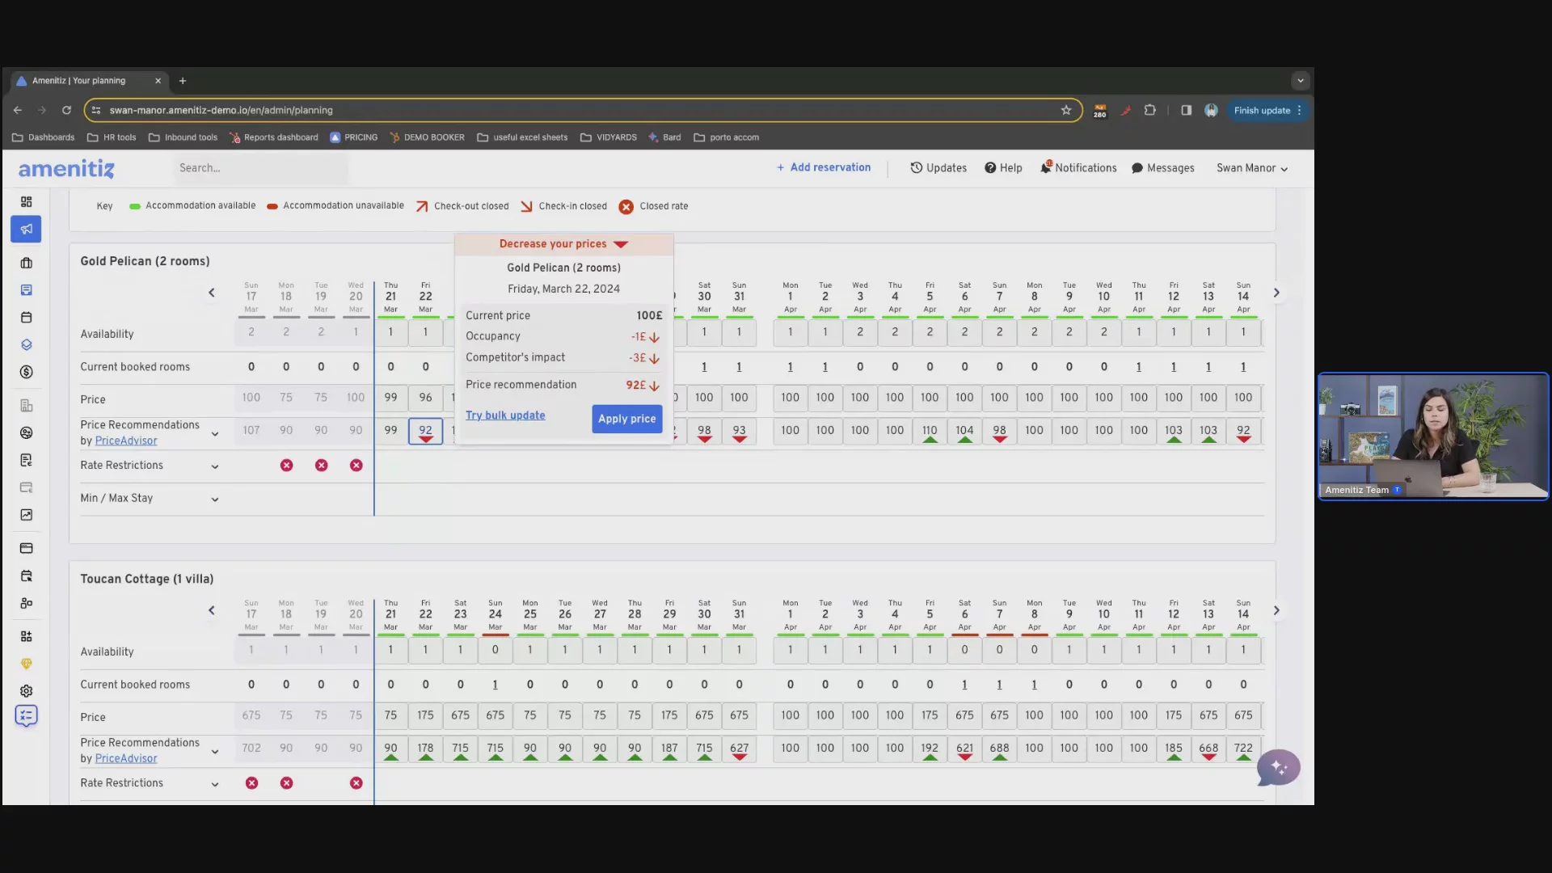Click Gold Pelican recommendation 110 on Fri 5 Apr
The width and height of the screenshot is (1552, 873).
pyautogui.click(x=930, y=431)
